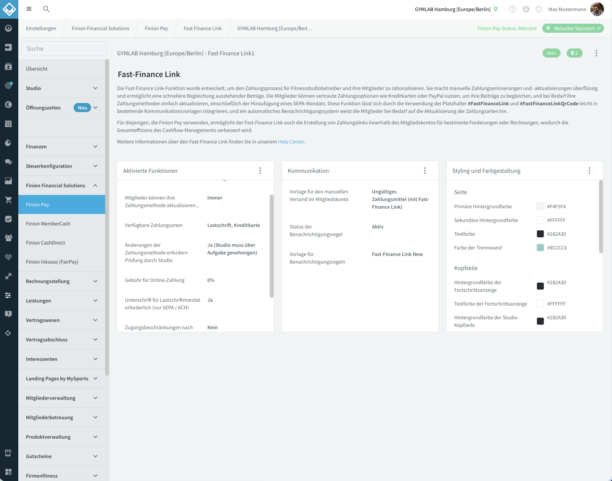This screenshot has width=612, height=481.
Task: Open the marketplace store sidebar icon
Action: (8, 453)
